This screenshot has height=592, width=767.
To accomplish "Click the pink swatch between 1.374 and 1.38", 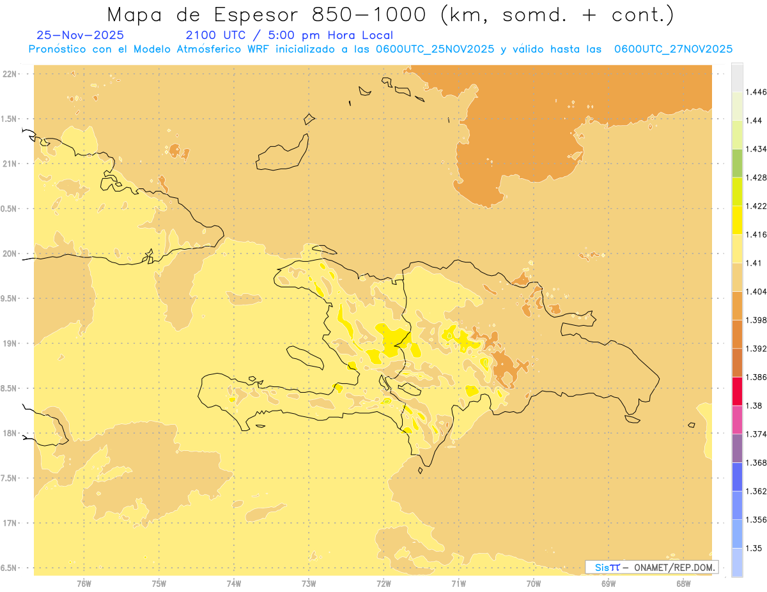I will click(x=737, y=420).
